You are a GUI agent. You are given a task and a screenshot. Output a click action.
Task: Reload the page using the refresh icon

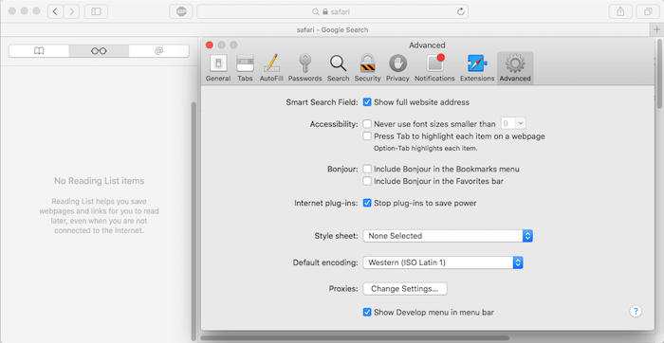pyautogui.click(x=461, y=11)
